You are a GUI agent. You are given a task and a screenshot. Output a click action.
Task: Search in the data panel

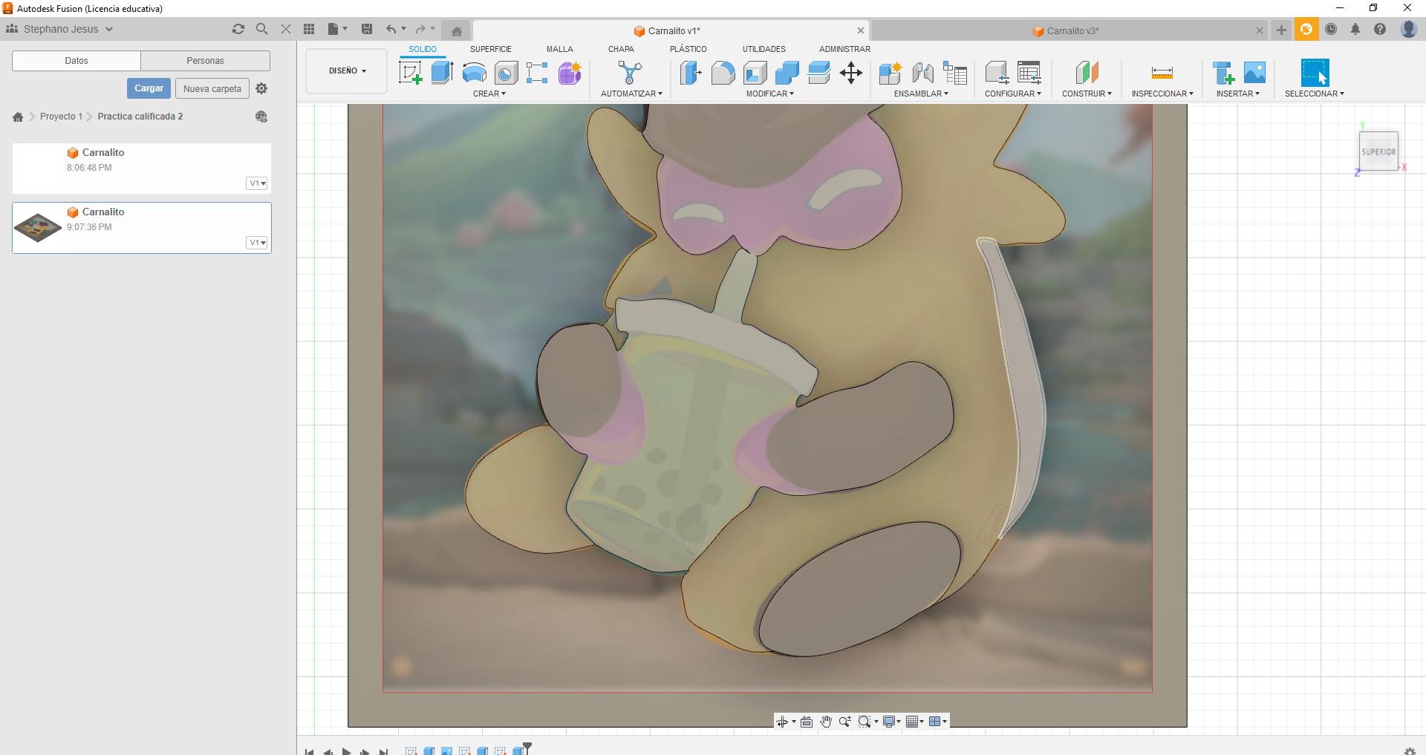262,29
